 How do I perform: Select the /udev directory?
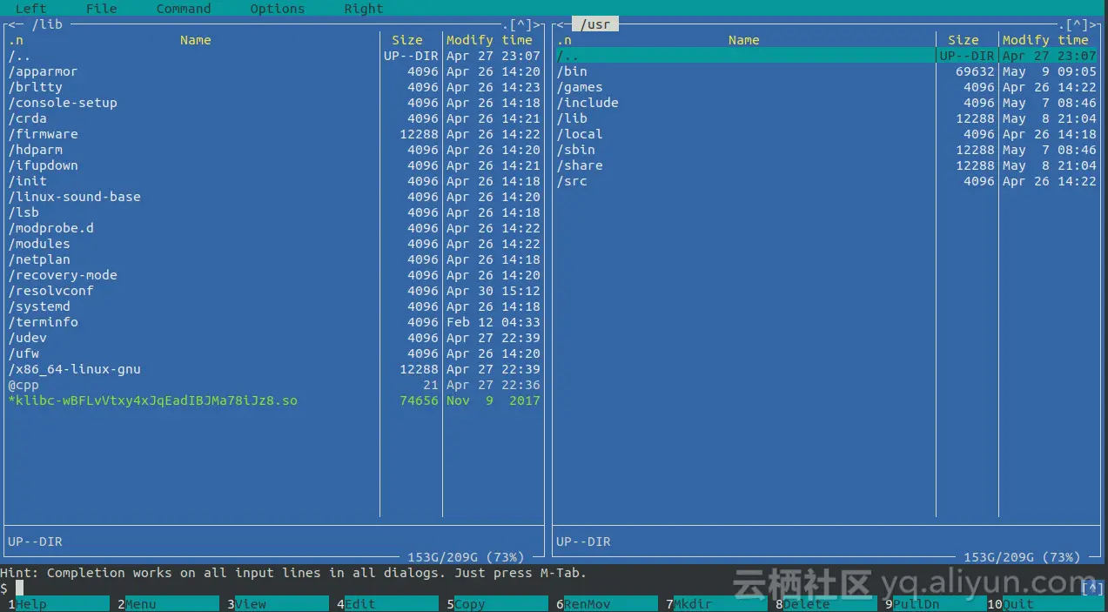(274, 338)
